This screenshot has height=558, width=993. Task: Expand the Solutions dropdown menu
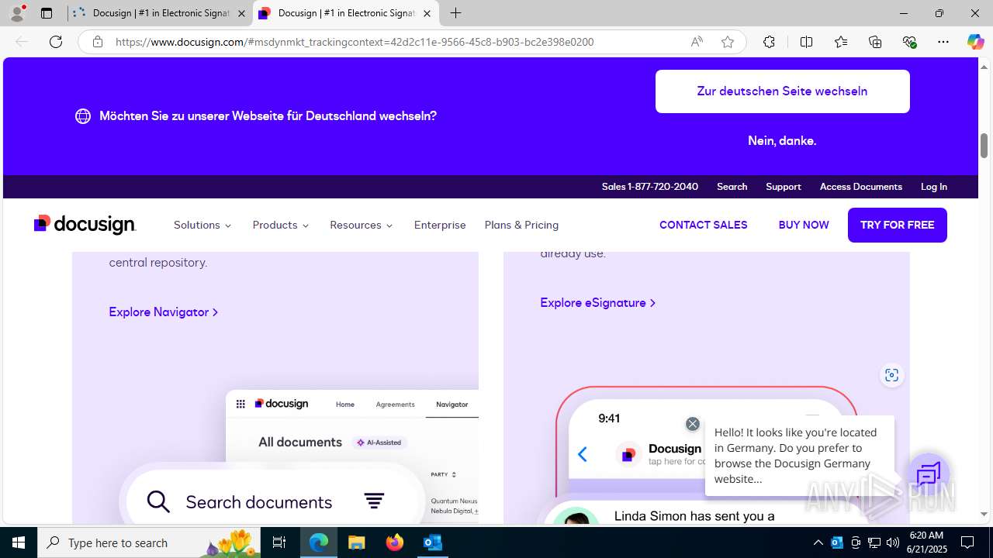(x=202, y=225)
